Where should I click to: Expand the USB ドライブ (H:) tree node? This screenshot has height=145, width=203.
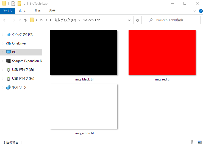pos(2,79)
